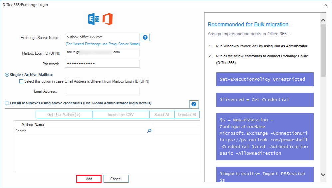
Task: Click step 2 'Run all the below commands' text
Action: pyautogui.click(x=262, y=59)
